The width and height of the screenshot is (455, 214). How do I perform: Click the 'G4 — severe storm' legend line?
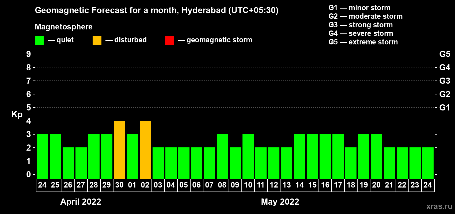tap(361, 33)
